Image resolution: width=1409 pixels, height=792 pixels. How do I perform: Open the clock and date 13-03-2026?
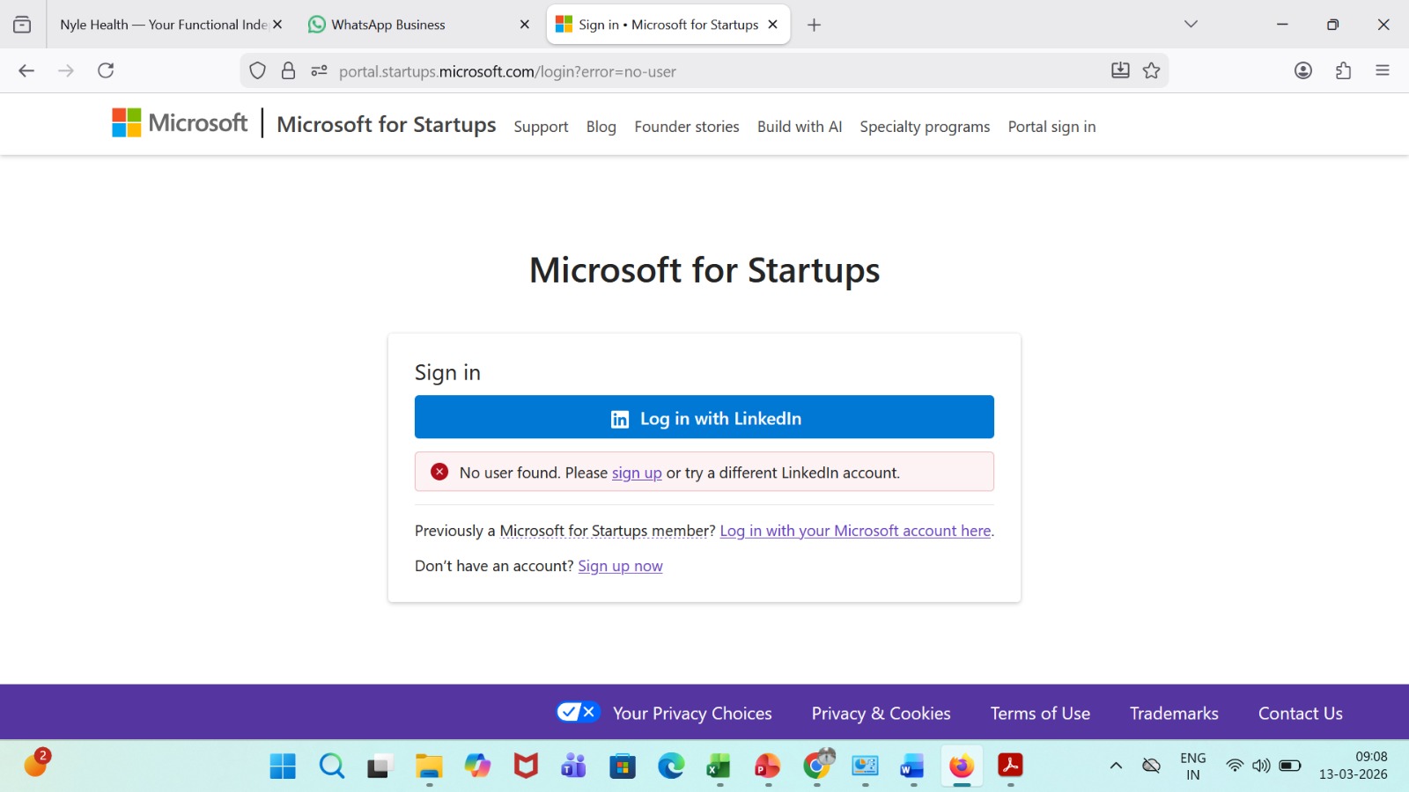pyautogui.click(x=1354, y=766)
